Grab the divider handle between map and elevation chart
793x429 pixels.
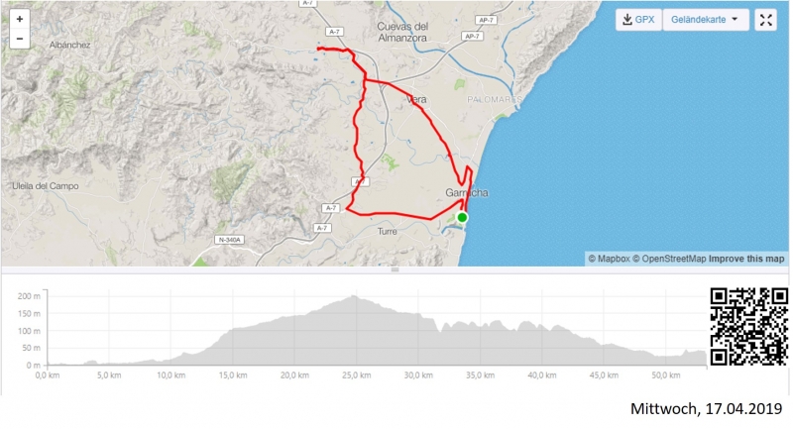click(x=396, y=269)
